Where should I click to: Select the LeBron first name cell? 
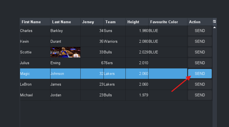coord(26,84)
